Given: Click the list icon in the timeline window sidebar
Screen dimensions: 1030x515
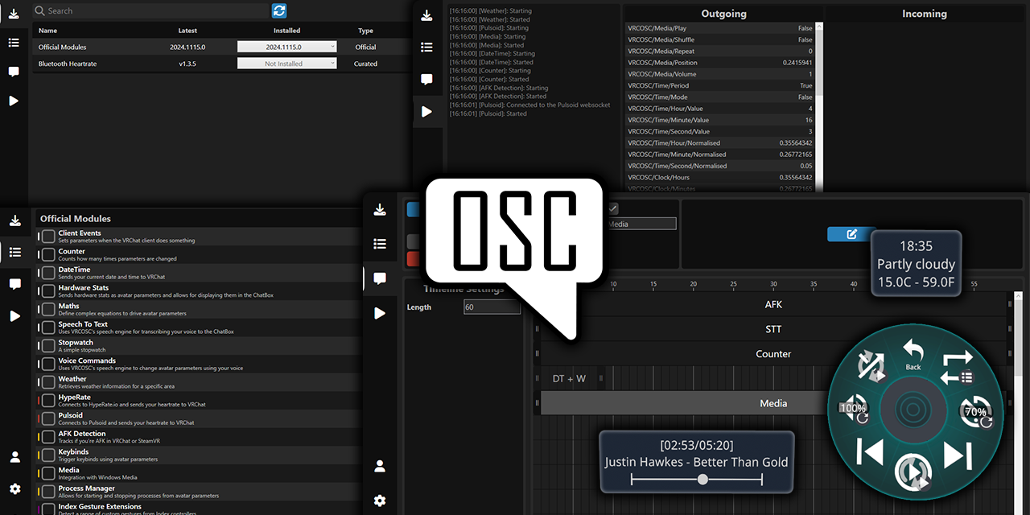Looking at the screenshot, I should pos(380,244).
